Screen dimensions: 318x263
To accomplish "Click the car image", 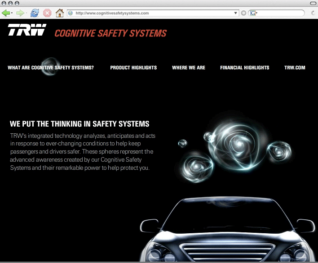I will [228, 229].
